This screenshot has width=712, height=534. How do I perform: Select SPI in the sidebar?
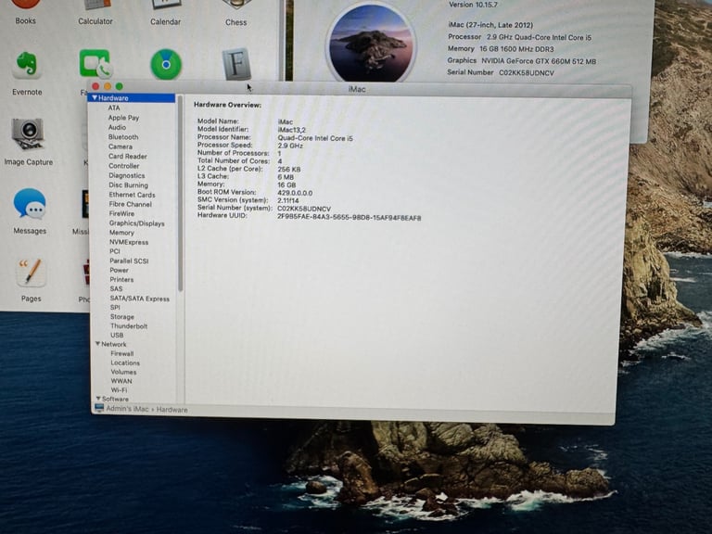[115, 307]
